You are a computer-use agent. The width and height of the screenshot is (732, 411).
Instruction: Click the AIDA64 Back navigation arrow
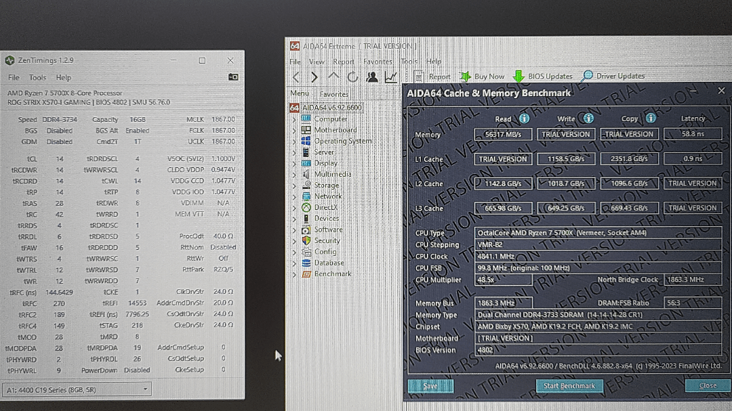click(x=296, y=77)
